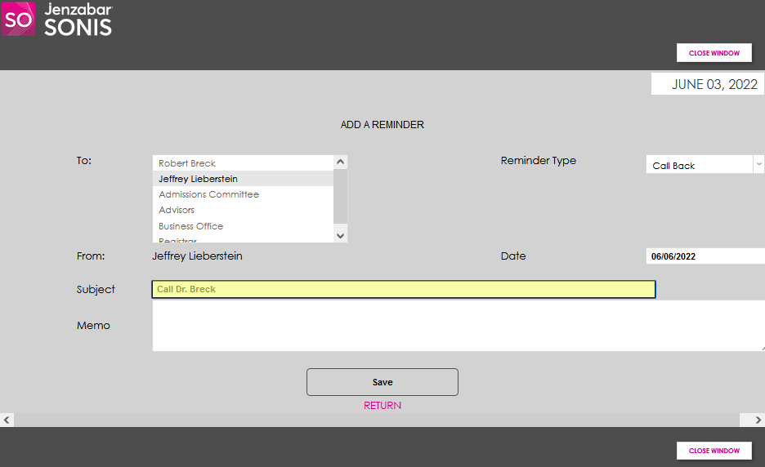This screenshot has width=765, height=467.
Task: Click the Jenzabar SONIS logo icon
Action: pos(18,19)
